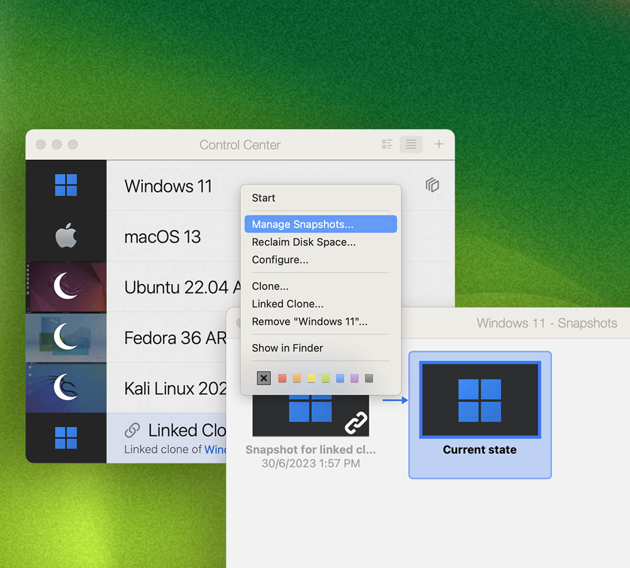The height and width of the screenshot is (568, 630).
Task: Select Reclaim Disk Space menu entry
Action: (303, 242)
